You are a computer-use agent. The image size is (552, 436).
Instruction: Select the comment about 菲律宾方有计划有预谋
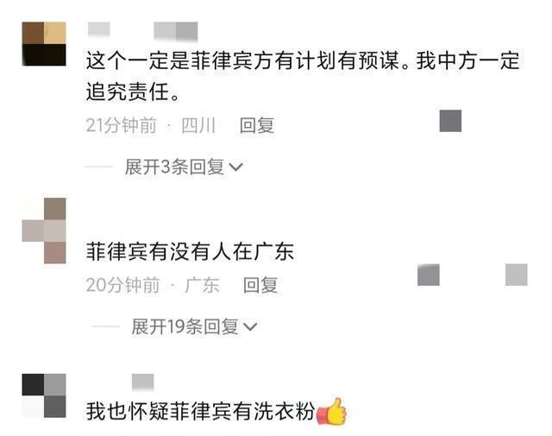click(303, 77)
